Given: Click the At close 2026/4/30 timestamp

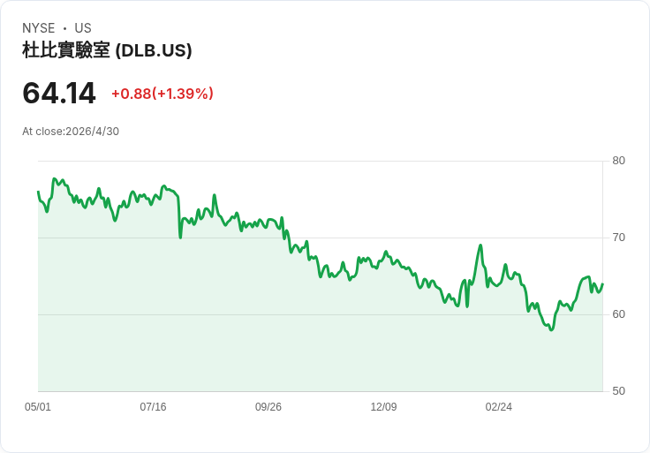Looking at the screenshot, I should [x=71, y=132].
